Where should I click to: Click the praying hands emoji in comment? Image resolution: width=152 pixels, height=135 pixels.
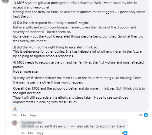point(15,109)
